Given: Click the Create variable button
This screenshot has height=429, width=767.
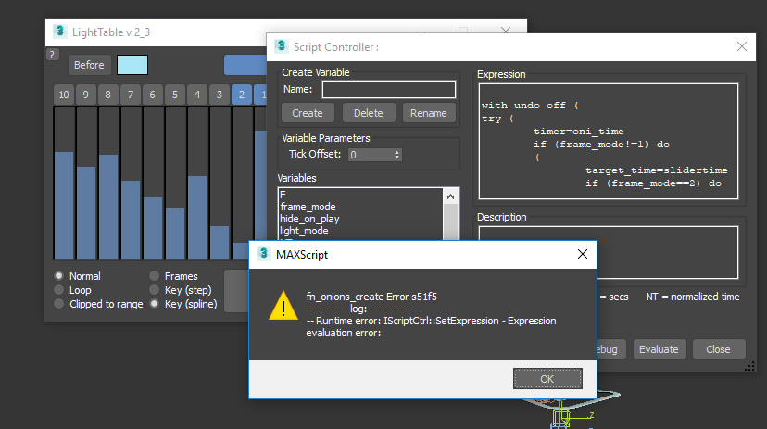Looking at the screenshot, I should click(x=308, y=113).
